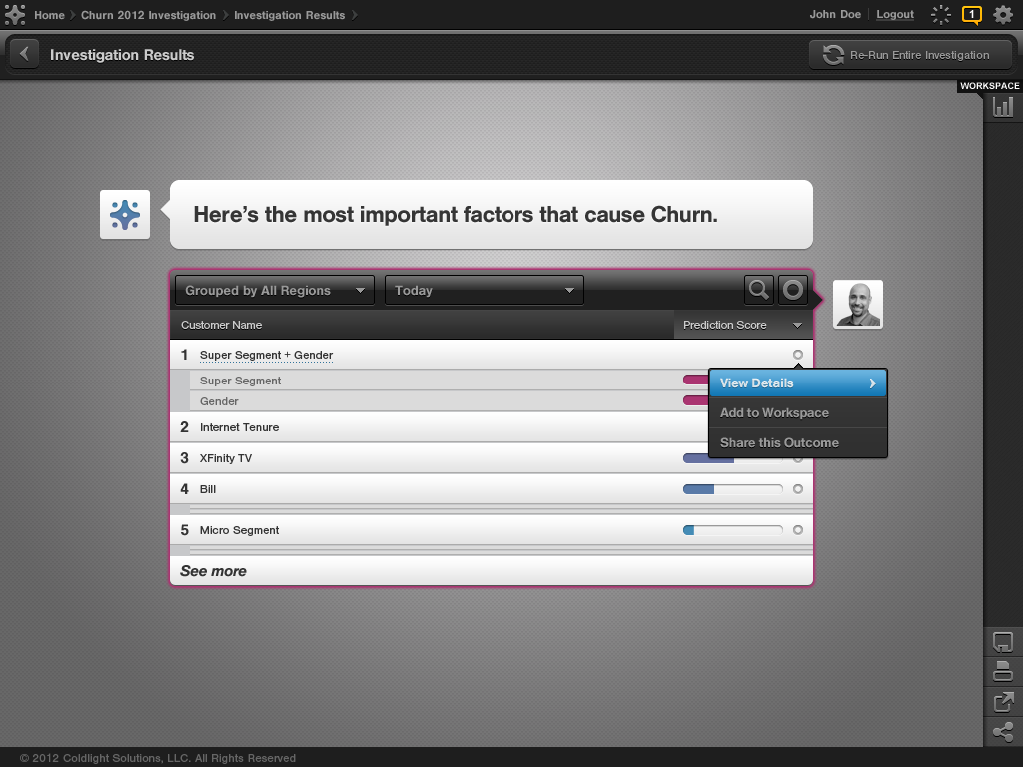Select the radio circle on Micro Segment row
1023x767 pixels.
tap(797, 530)
